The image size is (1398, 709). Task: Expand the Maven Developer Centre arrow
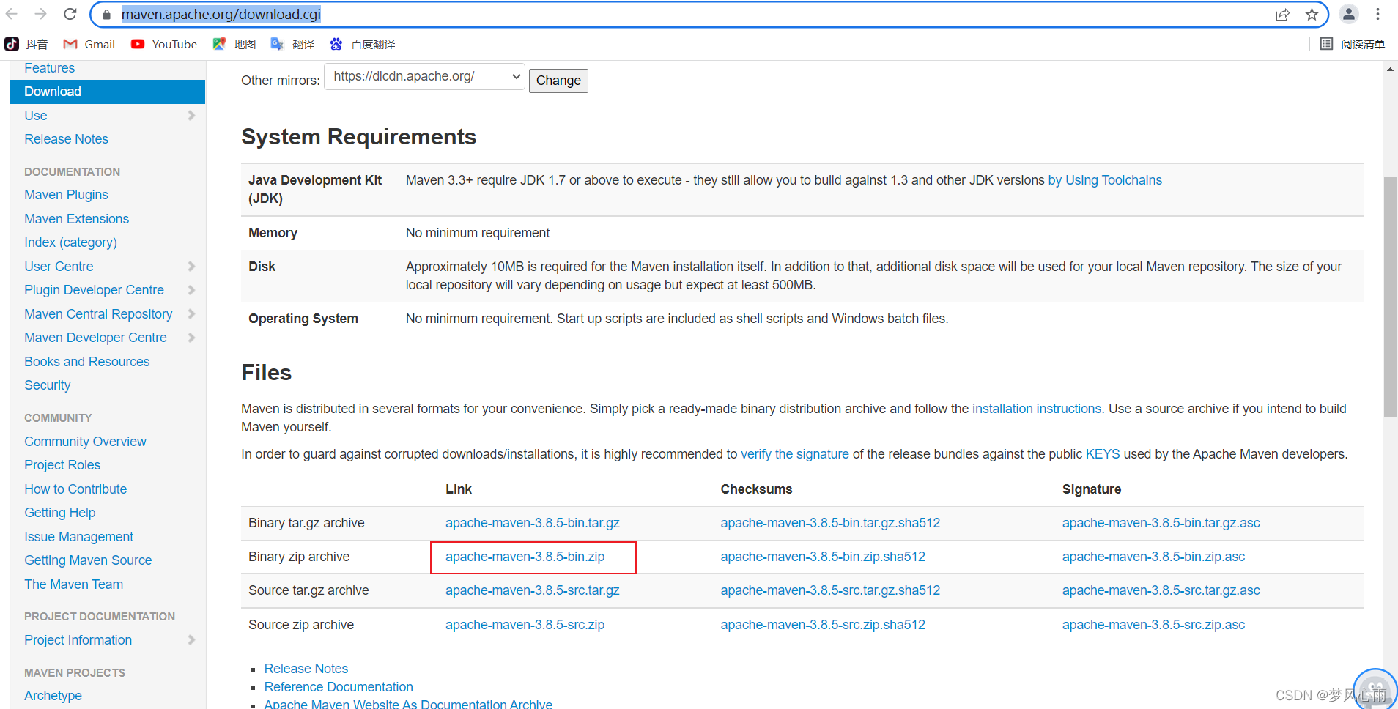pyautogui.click(x=191, y=338)
